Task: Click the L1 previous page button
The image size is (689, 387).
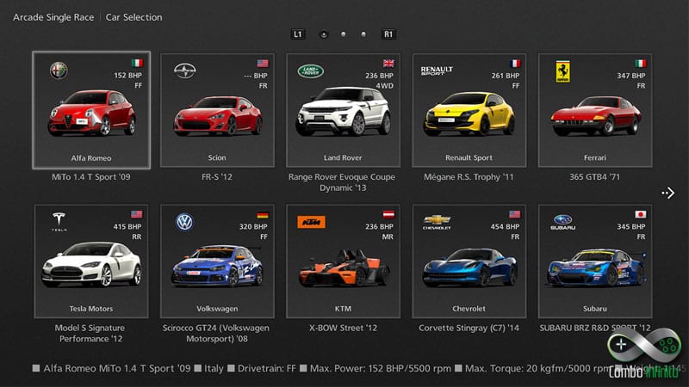Action: tap(298, 34)
